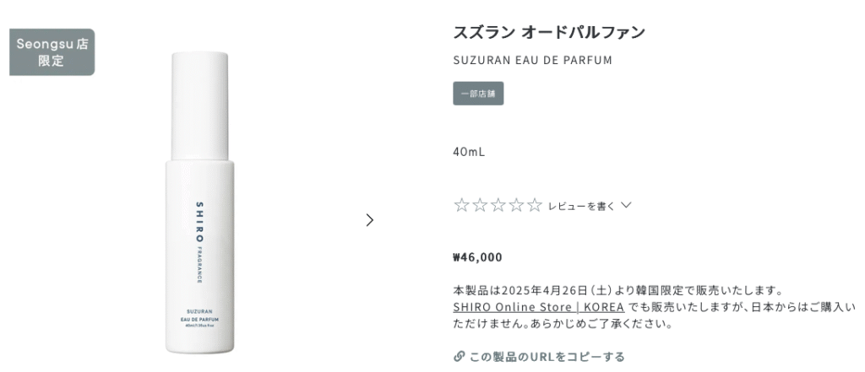865x372 pixels.
Task: Click the third review star
Action: coord(498,206)
